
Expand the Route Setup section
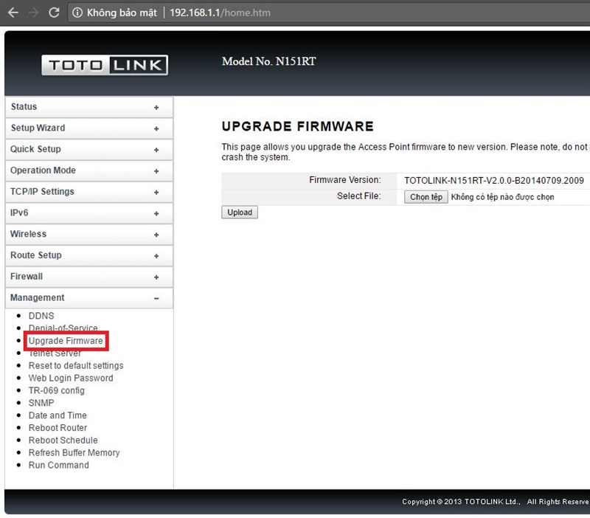tap(89, 255)
